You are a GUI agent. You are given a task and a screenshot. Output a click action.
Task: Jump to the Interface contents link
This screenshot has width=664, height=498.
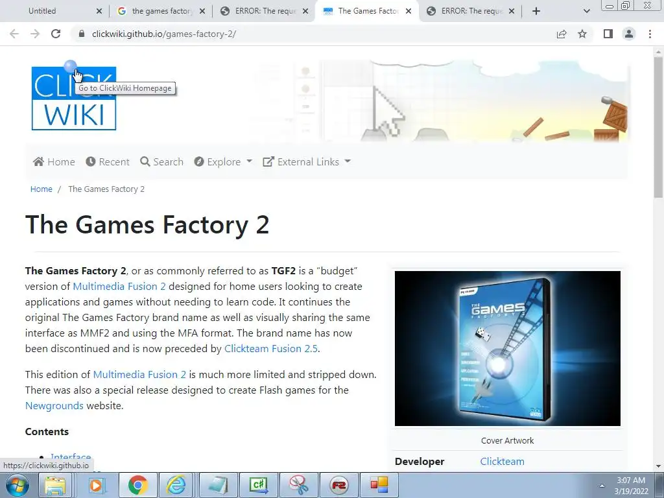(x=71, y=456)
